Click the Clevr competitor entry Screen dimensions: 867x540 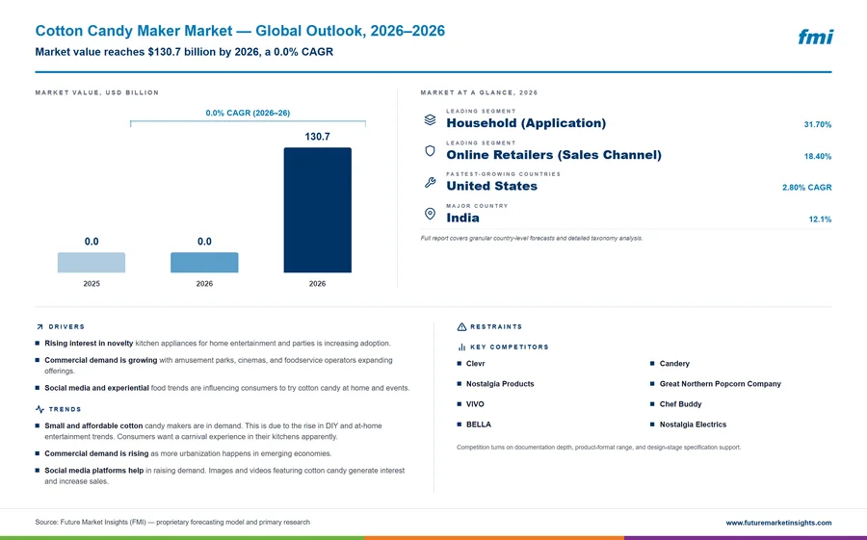475,364
